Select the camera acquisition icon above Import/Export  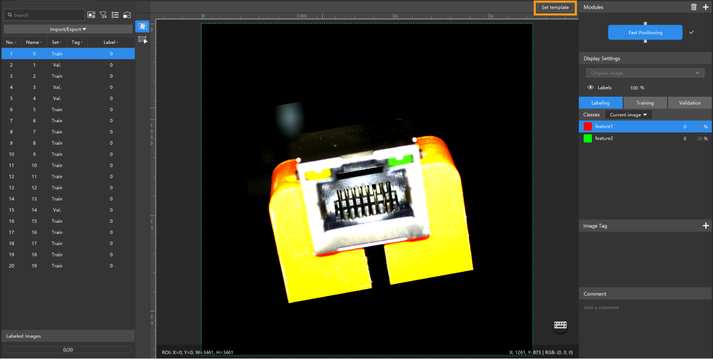[127, 14]
